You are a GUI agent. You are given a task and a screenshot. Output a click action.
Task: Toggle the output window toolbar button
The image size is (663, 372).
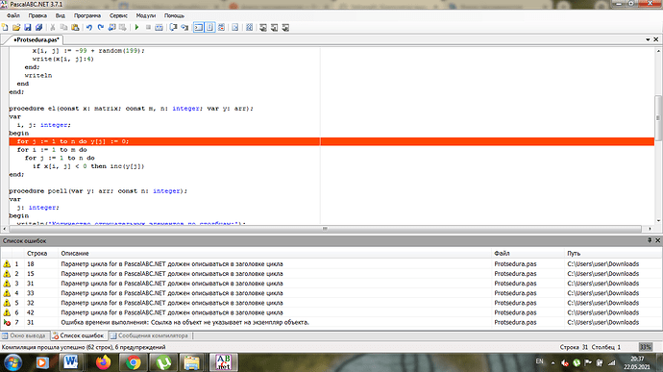click(x=198, y=28)
